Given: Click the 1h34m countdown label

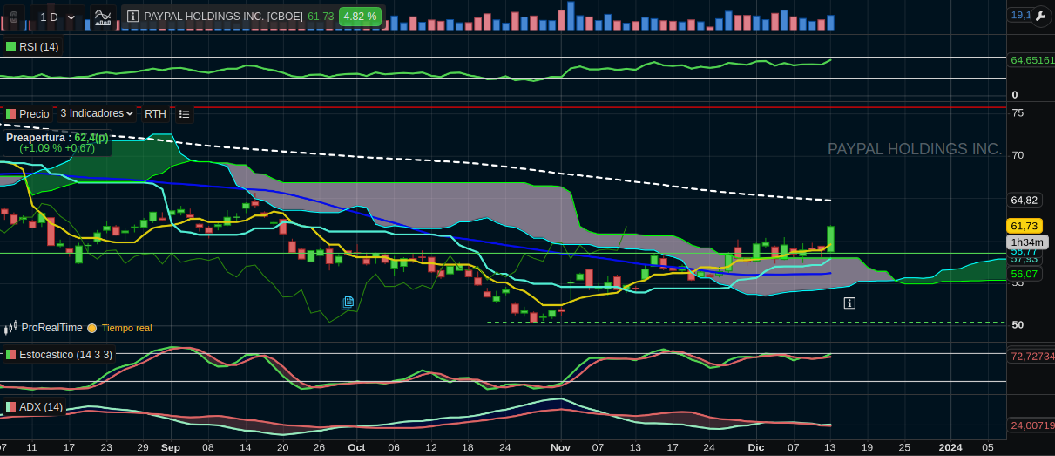Looking at the screenshot, I should point(1028,242).
